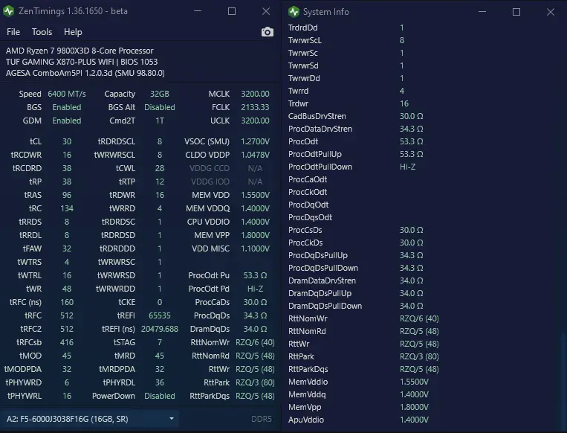Viewport: 567px width, 433px height.
Task: Click the tCWL value 28
Action: point(160,168)
